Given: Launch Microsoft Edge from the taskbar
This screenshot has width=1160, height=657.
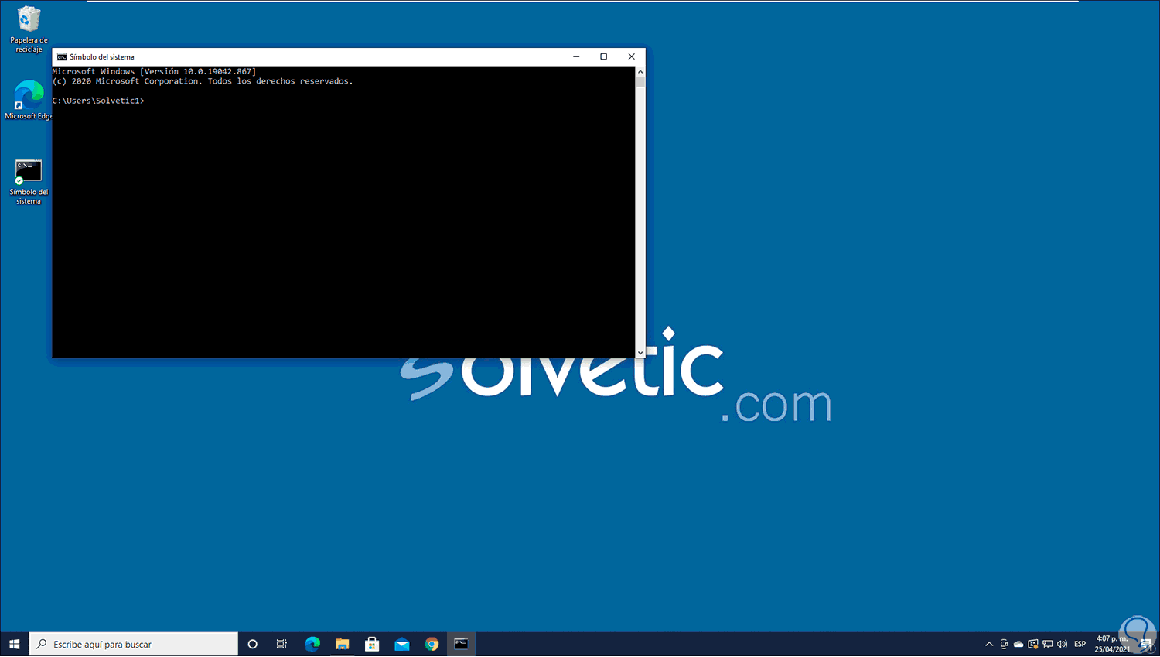Looking at the screenshot, I should (x=312, y=644).
